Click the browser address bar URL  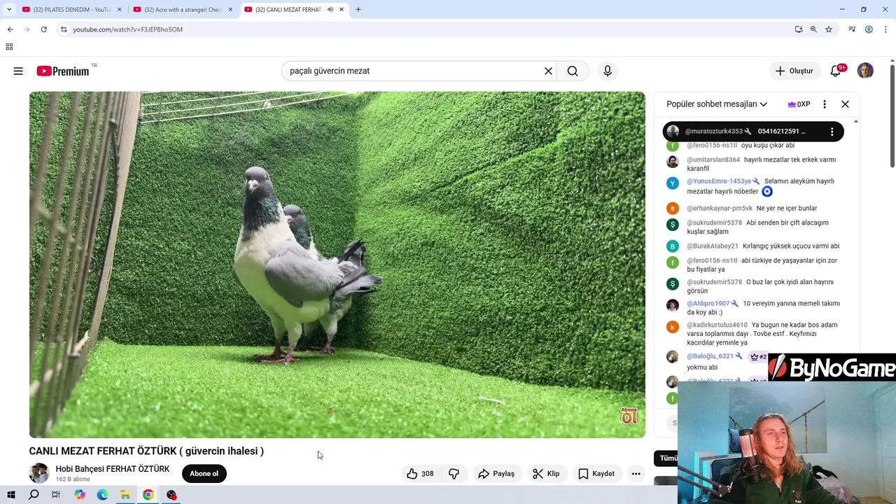point(128,29)
